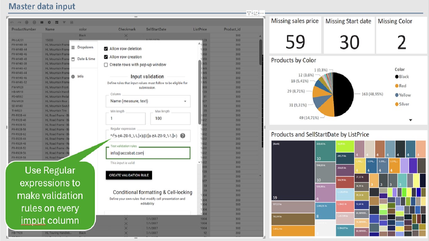Click the settings dialog vertical scrollbar
Screen dimensions: 429x241
click(200, 93)
